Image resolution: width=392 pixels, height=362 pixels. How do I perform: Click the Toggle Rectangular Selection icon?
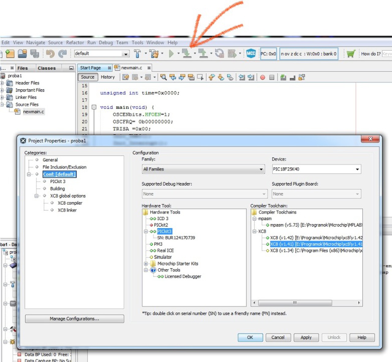click(200, 77)
